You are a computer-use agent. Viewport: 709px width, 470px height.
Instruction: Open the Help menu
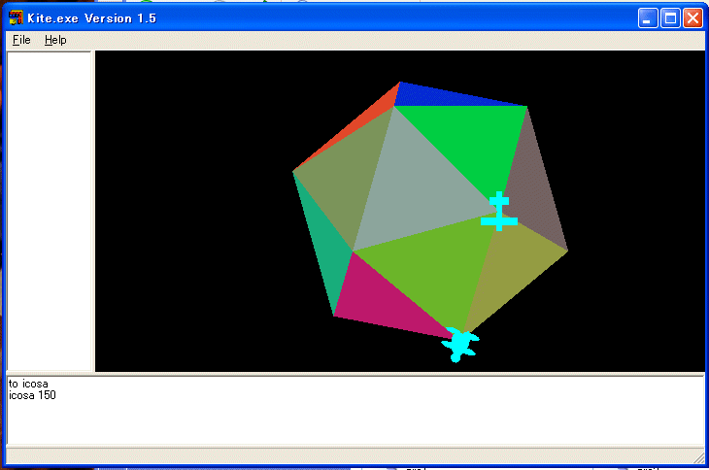point(55,40)
